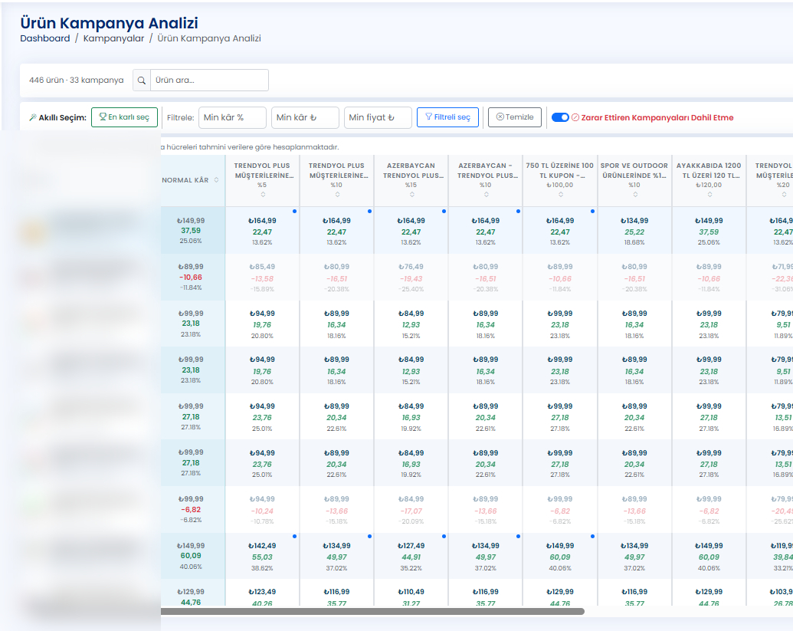Toggle Zarar Ettiren Kampanyaları Dahil Etme switch
The width and height of the screenshot is (793, 631).
pyautogui.click(x=560, y=117)
